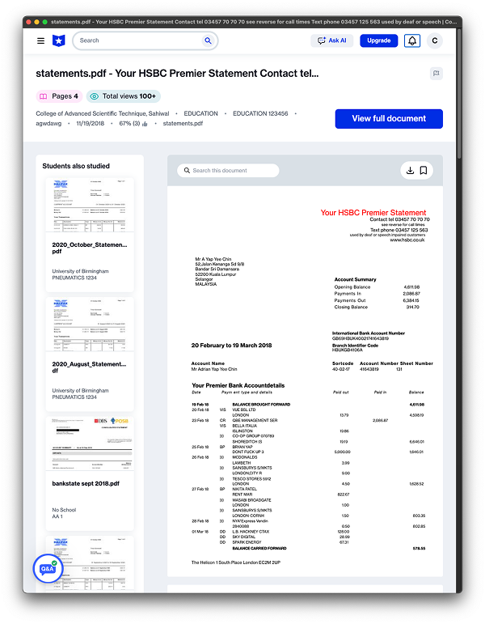Viewport: 485px width, 624px height.
Task: Click the Upgrade button
Action: 379,40
